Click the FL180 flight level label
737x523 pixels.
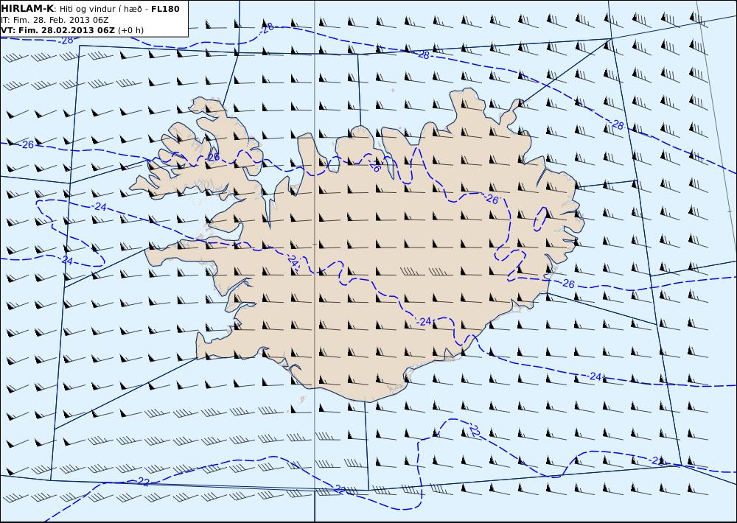(165, 9)
